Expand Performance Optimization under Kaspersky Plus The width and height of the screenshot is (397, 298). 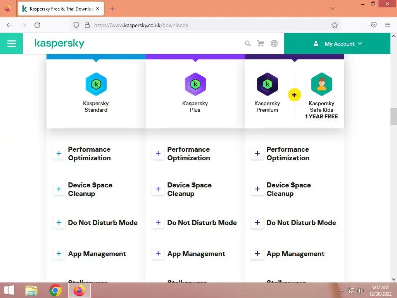(x=158, y=153)
